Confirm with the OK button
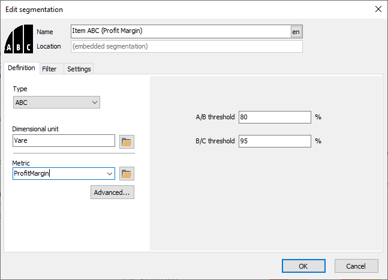Viewport: 388px width, 280px height. pyautogui.click(x=303, y=266)
